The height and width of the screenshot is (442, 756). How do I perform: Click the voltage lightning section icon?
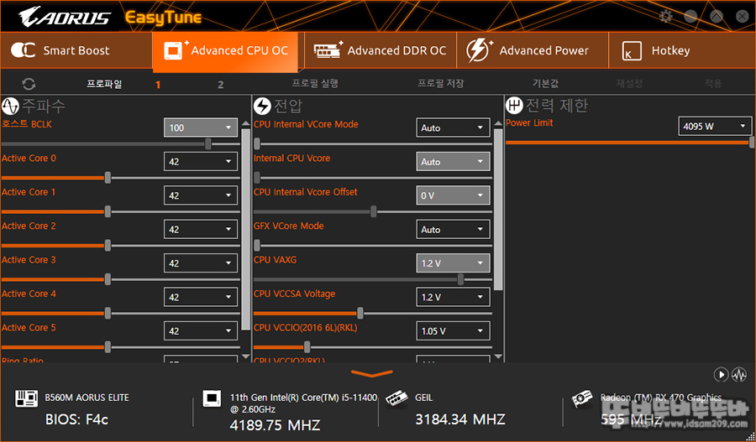pos(262,106)
